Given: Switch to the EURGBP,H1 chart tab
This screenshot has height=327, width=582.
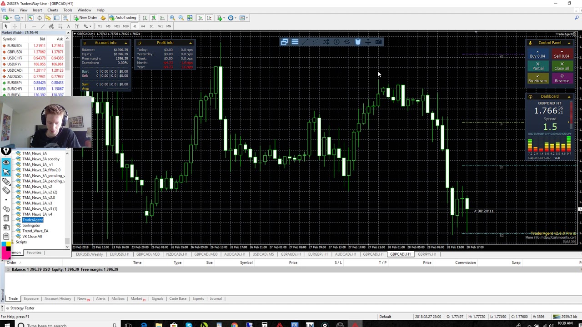Looking at the screenshot, I should [x=317, y=254].
